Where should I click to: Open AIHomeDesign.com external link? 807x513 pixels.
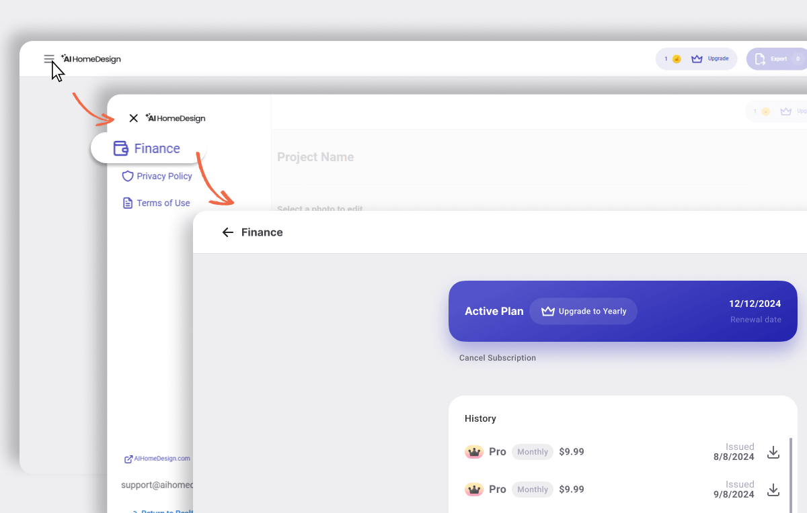click(x=157, y=459)
